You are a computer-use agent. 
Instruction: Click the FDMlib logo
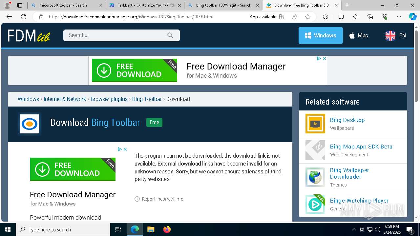coord(29,35)
